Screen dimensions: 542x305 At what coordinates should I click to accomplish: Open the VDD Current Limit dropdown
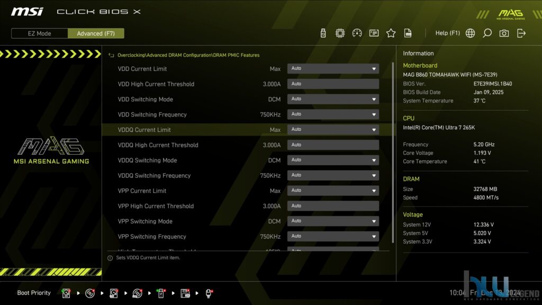[333, 68]
